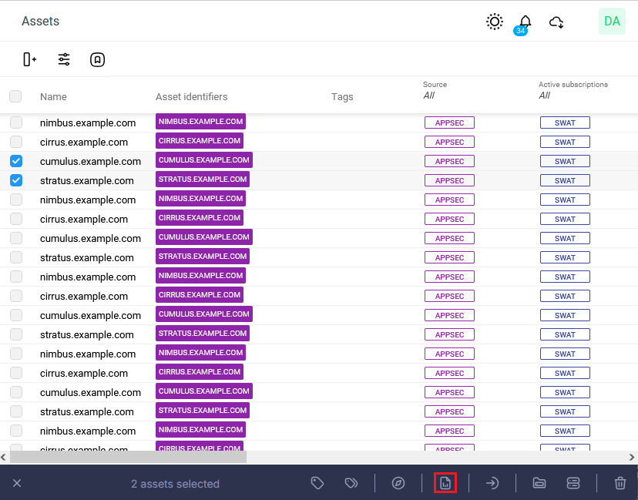Viewport: 638px width, 500px height.
Task: Uncheck the selected stratus.example.com row checkbox
Action: point(16,180)
